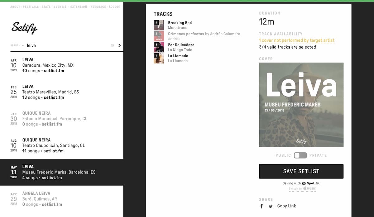The image size is (374, 217).
Task: Open the Search type dropdown
Action: [x=17, y=45]
